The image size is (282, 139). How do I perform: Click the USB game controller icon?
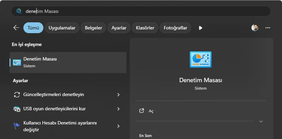pyautogui.click(x=17, y=109)
